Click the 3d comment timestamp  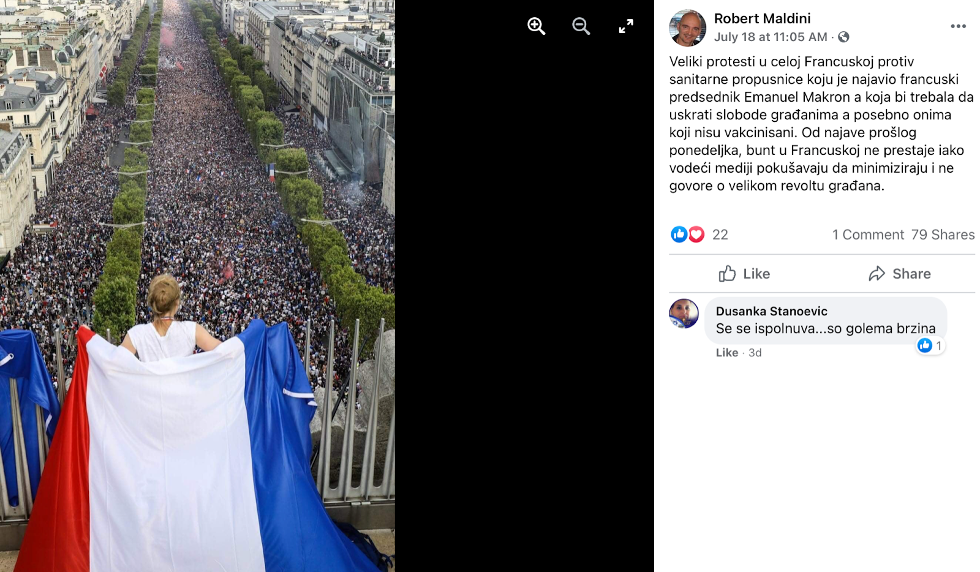755,353
